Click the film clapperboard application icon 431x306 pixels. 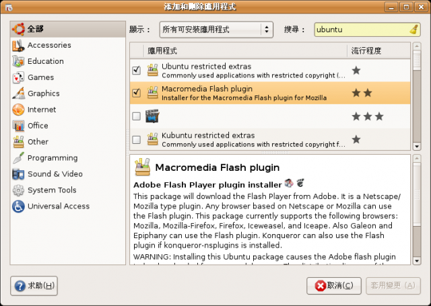(x=153, y=116)
